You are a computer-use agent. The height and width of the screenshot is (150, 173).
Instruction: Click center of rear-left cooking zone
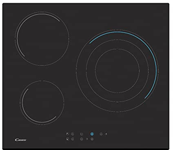(42, 39)
